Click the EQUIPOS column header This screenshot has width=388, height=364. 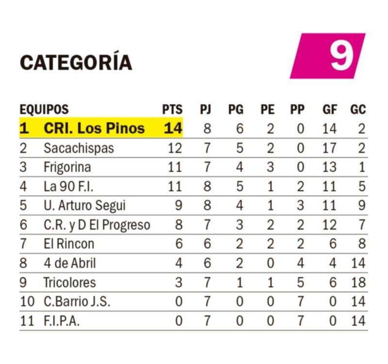(44, 110)
